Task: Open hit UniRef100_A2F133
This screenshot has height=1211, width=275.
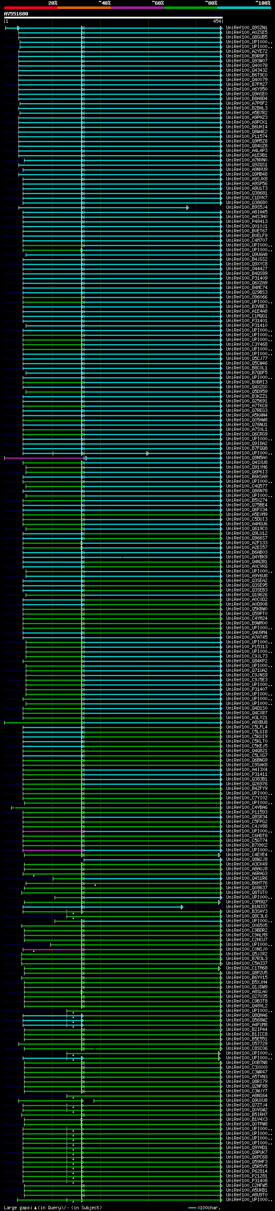Action: pos(246,543)
